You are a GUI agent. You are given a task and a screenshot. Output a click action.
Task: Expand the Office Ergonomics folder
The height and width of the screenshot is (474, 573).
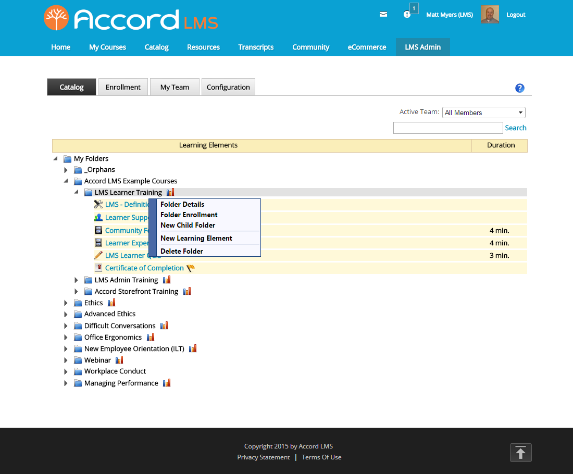pyautogui.click(x=66, y=338)
